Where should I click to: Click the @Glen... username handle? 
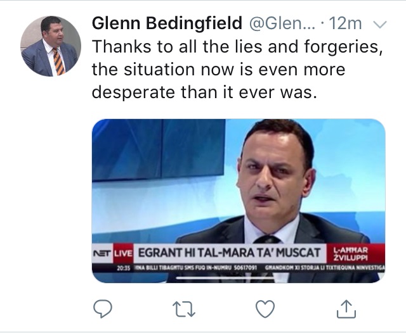point(277,24)
